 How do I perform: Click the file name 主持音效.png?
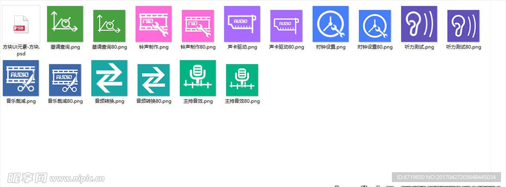click(198, 101)
